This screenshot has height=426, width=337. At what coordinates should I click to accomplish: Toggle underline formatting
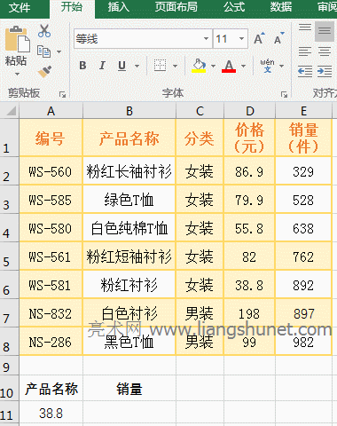coord(121,66)
